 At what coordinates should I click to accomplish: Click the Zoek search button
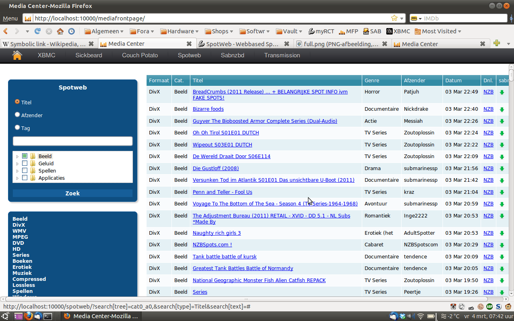[73, 193]
